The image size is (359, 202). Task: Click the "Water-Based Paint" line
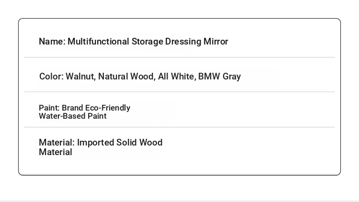(73, 116)
